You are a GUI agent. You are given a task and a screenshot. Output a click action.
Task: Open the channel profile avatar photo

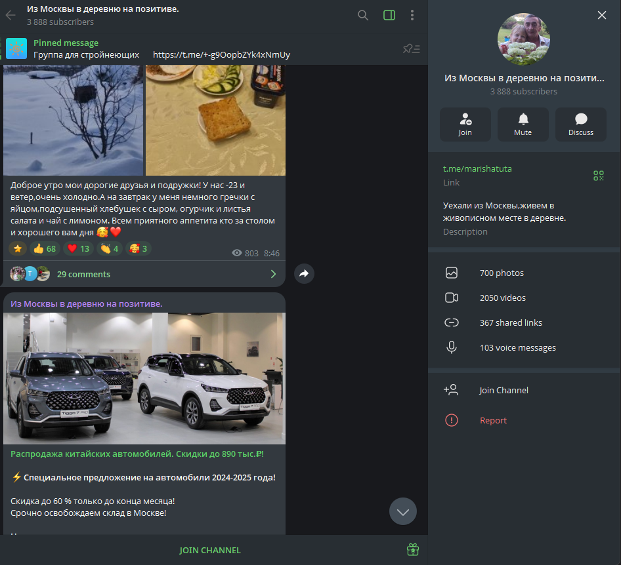(x=524, y=39)
